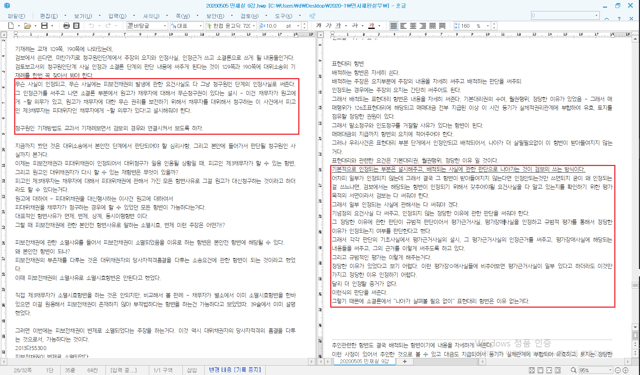Click the search box in the menu bar
Screen dimensions: 640x375
click(x=565, y=15)
